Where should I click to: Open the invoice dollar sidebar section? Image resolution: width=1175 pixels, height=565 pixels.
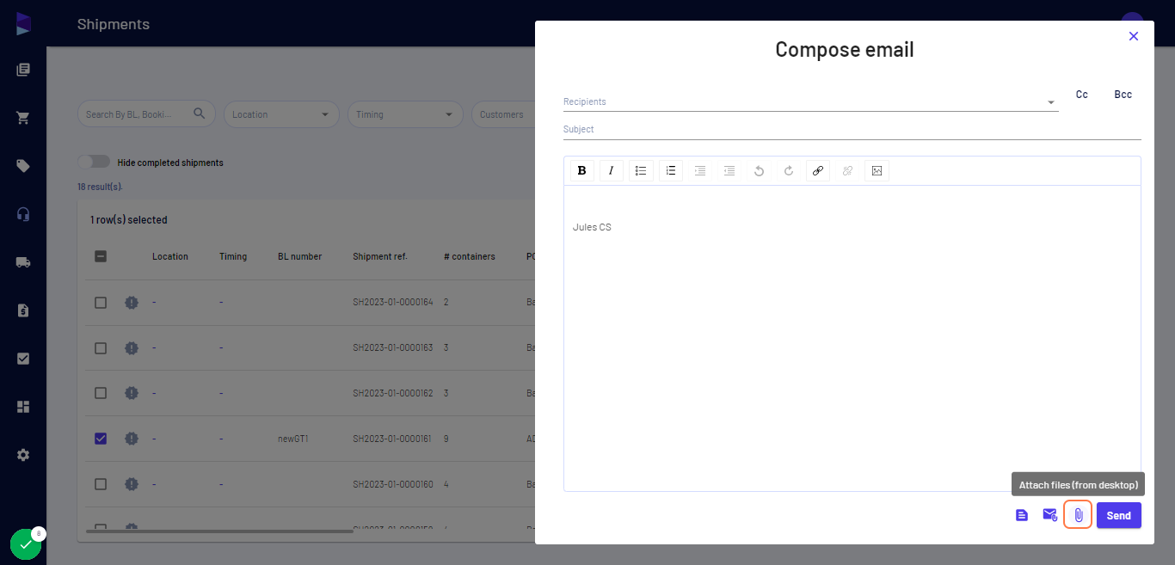pyautogui.click(x=23, y=310)
